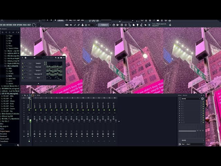Open the Mixer view icon in toolbar
221x166 pixels.
126,25
